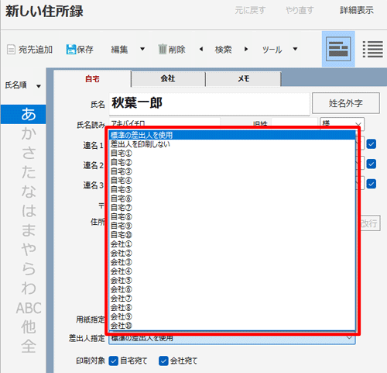This screenshot has height=373, width=387.
Task: Select か in the kana index
Action: point(29,133)
